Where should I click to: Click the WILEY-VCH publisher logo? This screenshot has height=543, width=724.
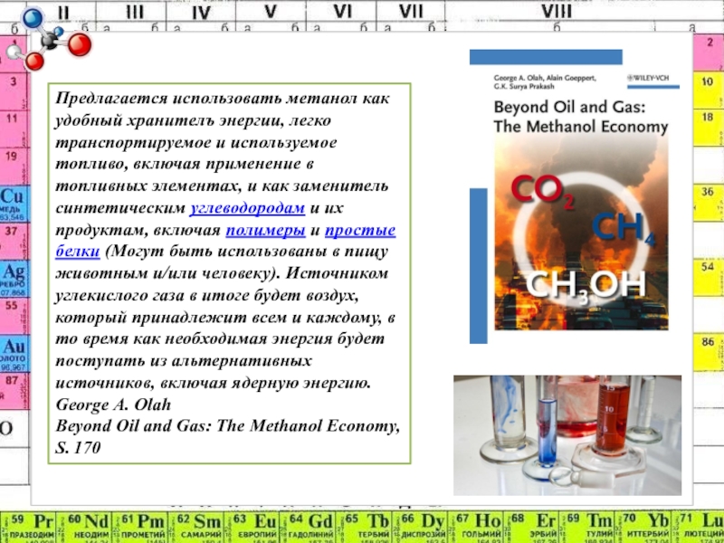(x=648, y=78)
